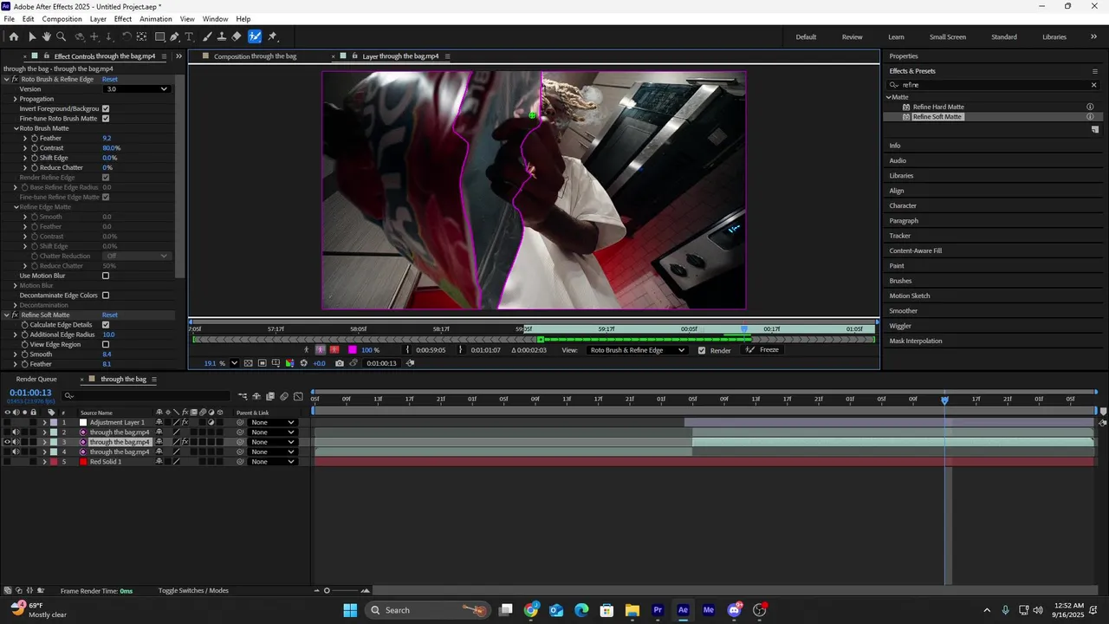
Task: Expand the Feather property under Roto Brush Matte
Action: (25, 138)
